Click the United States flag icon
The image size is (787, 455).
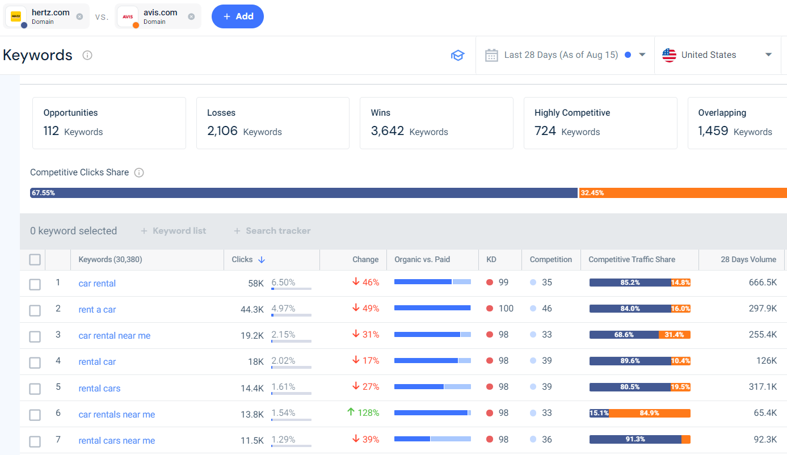click(669, 54)
